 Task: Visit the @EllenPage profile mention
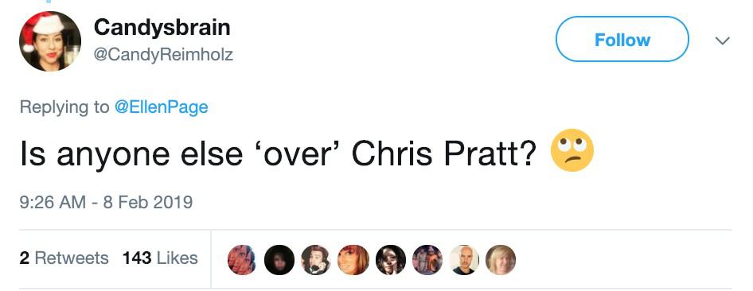(162, 107)
